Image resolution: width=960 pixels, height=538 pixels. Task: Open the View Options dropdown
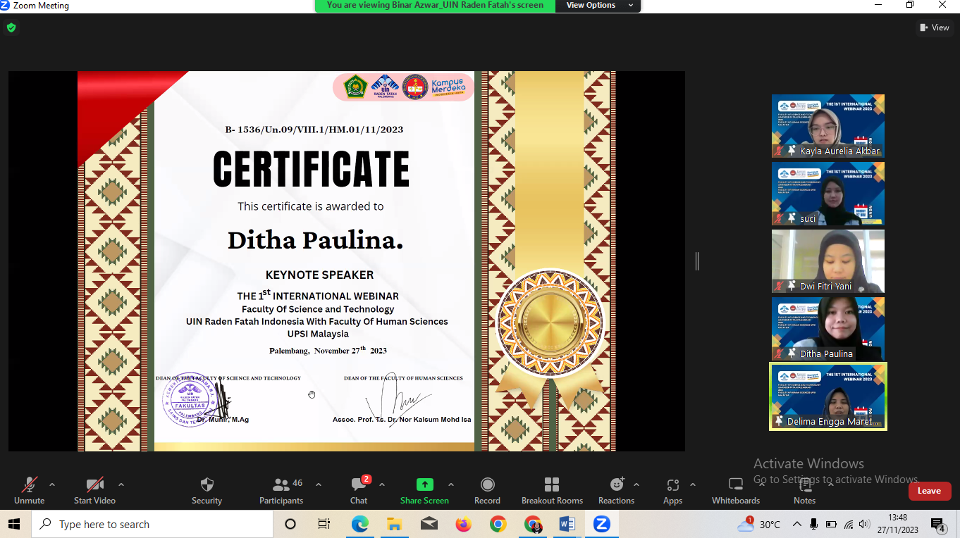598,6
